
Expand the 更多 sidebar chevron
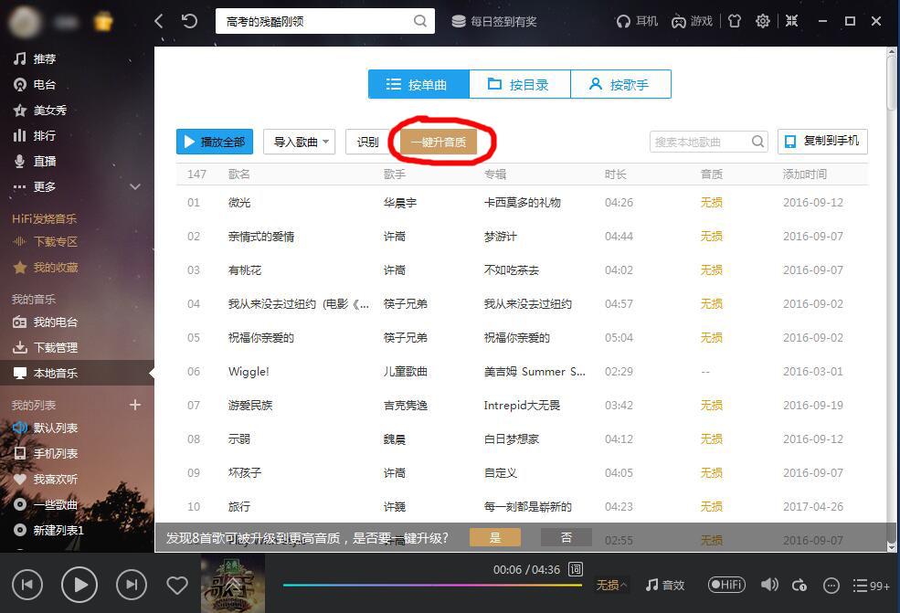point(135,186)
